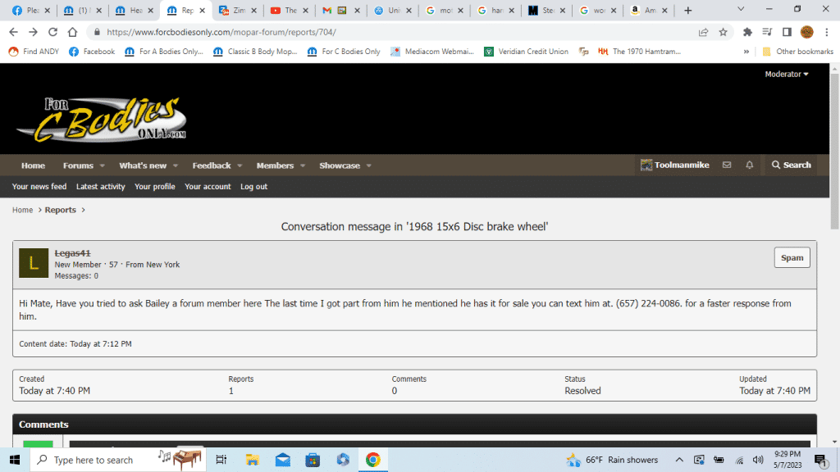This screenshot has width=840, height=472.
Task: Click the Legas41 user avatar
Action: (x=34, y=263)
